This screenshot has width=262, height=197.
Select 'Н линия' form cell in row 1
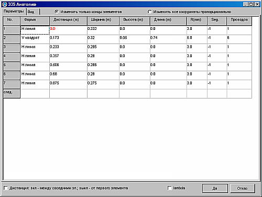(35, 30)
